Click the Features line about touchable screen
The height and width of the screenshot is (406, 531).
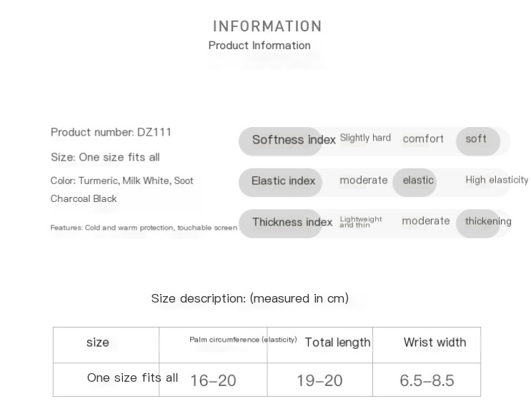(144, 228)
